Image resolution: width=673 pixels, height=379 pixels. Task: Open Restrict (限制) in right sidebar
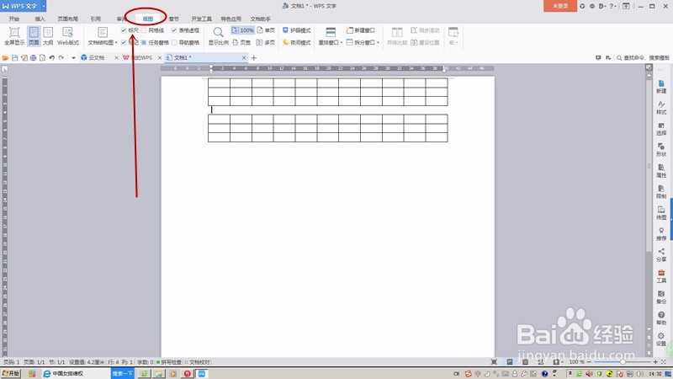pyautogui.click(x=661, y=192)
